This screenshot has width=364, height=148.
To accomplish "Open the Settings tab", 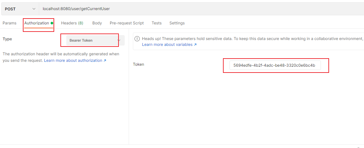I will 177,23.
